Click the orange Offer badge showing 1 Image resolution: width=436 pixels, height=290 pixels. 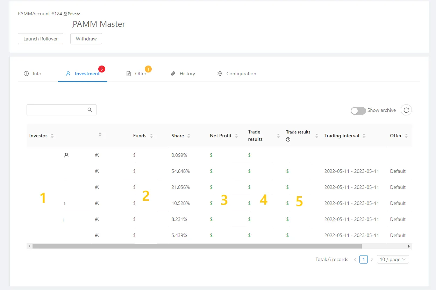(148, 69)
